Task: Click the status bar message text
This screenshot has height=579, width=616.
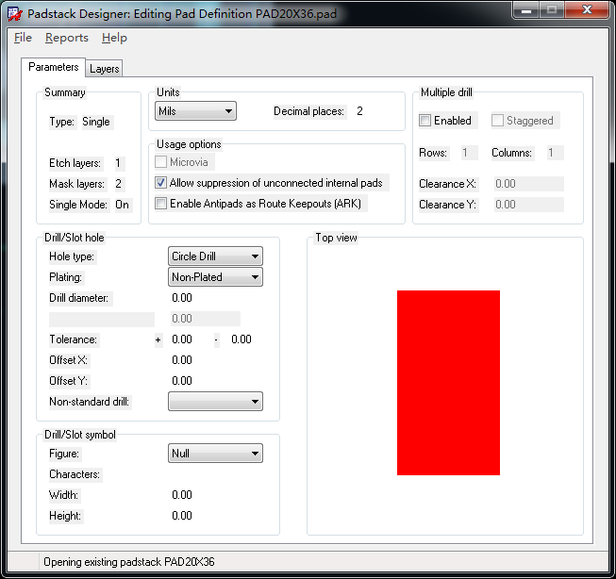Action: [129, 562]
